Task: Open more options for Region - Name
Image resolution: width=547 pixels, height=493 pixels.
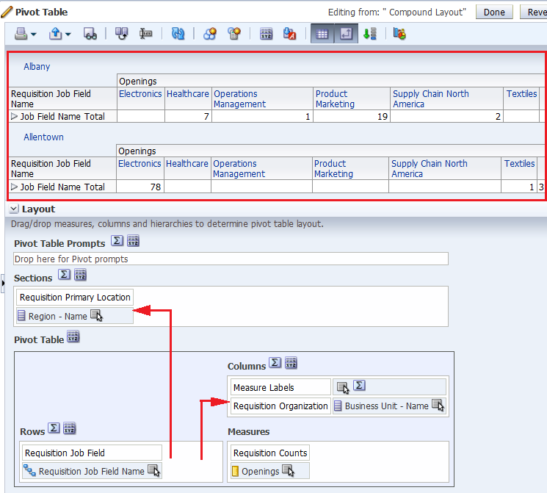Action: click(x=96, y=316)
